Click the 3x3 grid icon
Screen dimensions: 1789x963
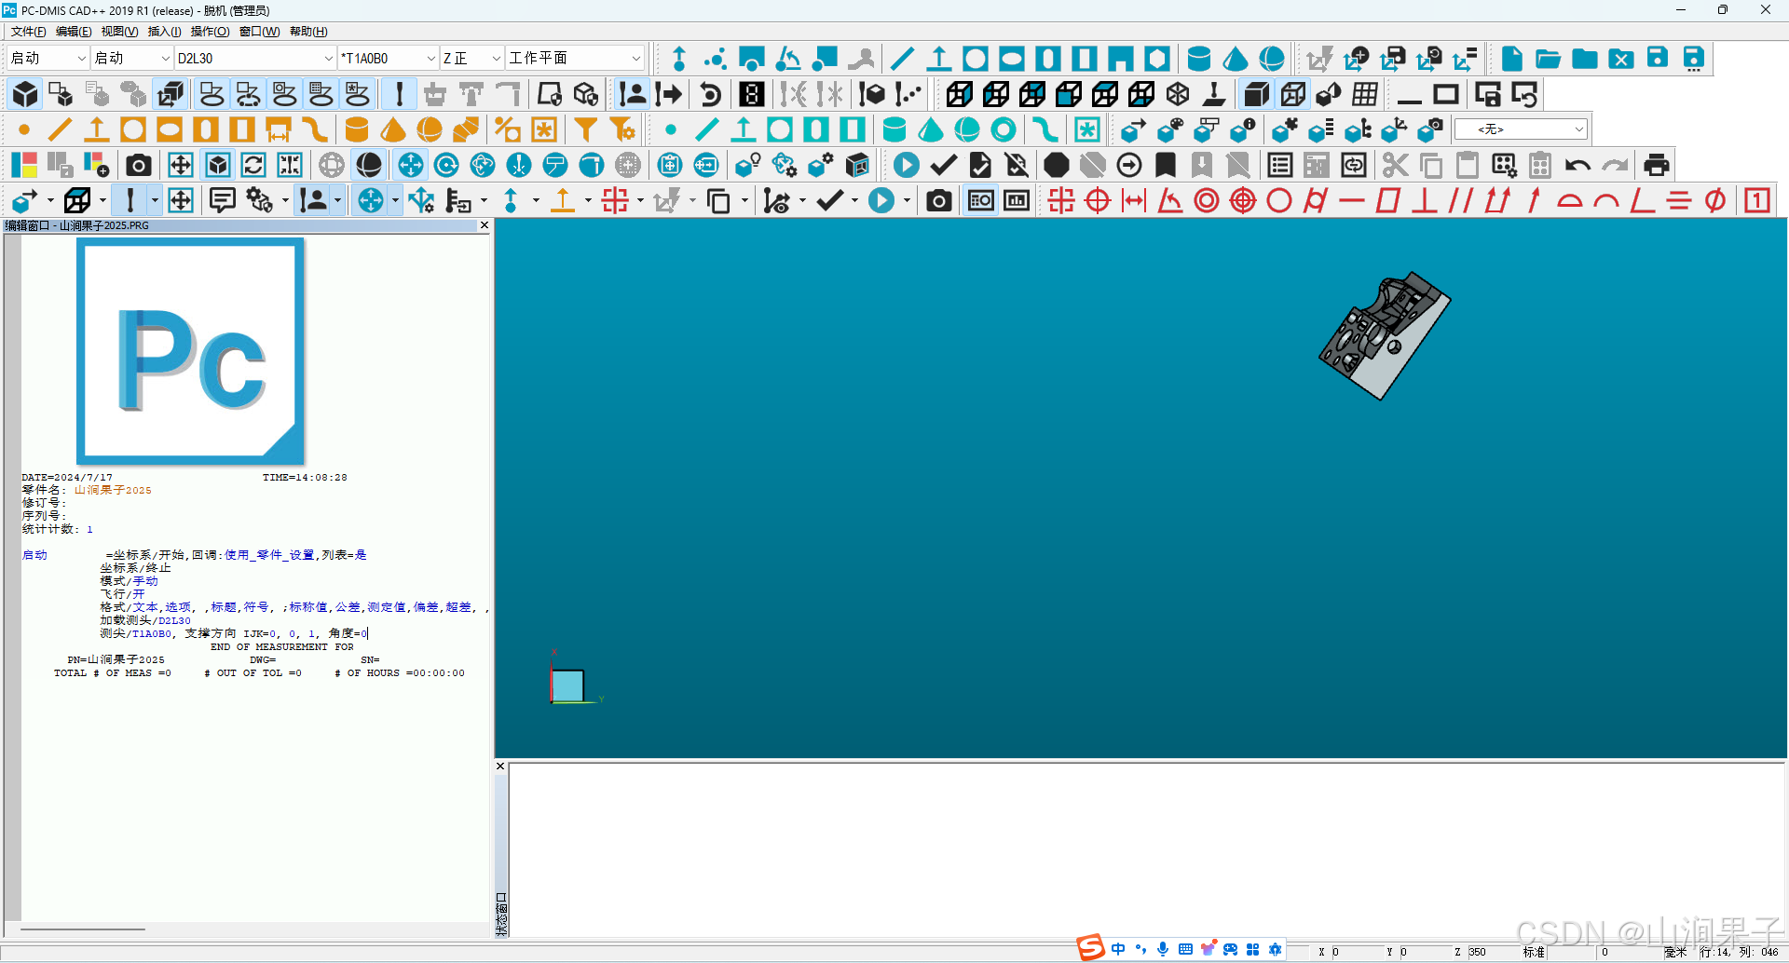click(x=1365, y=94)
